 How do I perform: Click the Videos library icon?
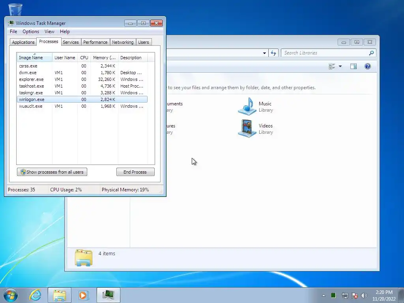click(x=247, y=128)
